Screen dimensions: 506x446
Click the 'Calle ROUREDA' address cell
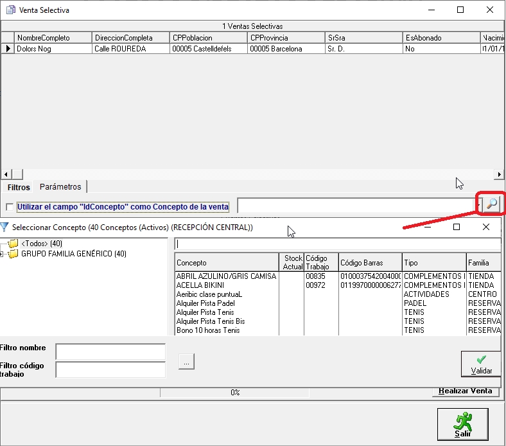131,49
